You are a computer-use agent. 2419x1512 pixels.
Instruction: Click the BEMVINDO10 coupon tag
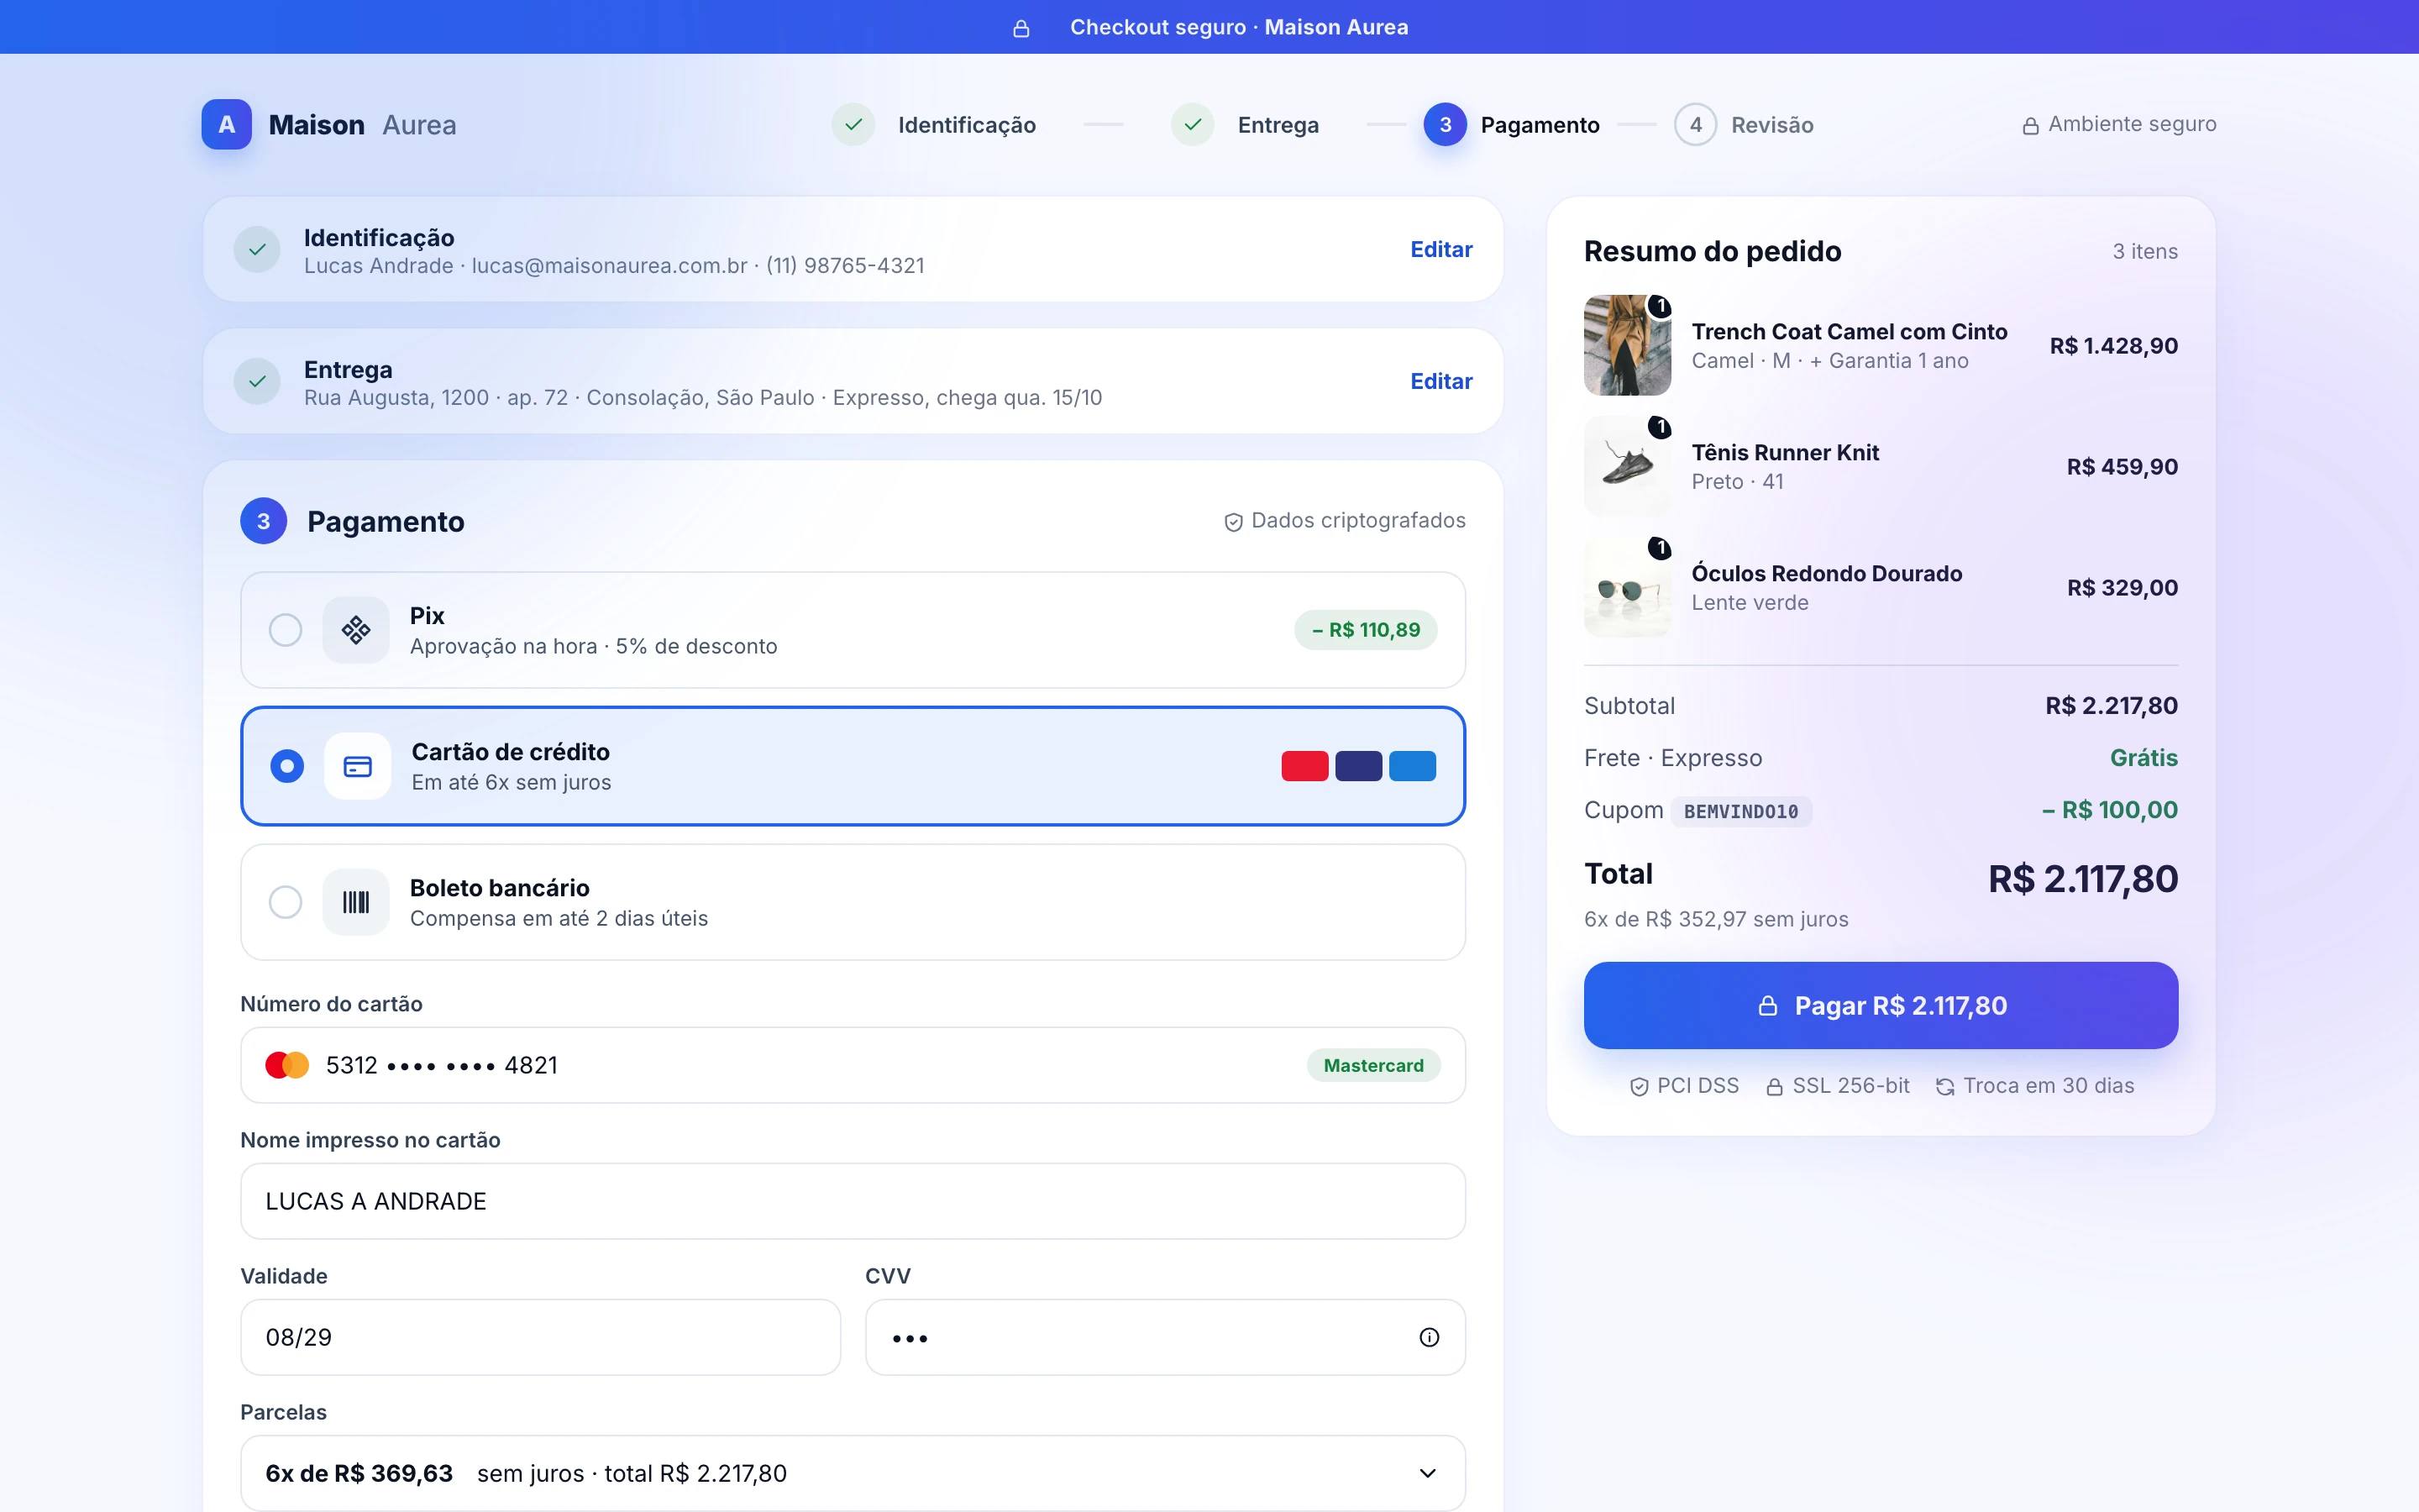[x=1740, y=811]
